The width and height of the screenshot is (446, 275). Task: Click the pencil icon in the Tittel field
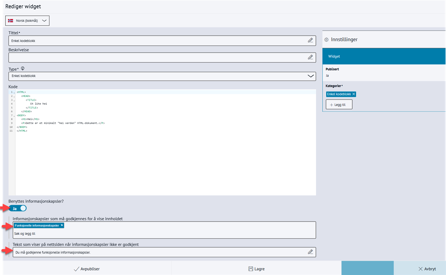310,41
